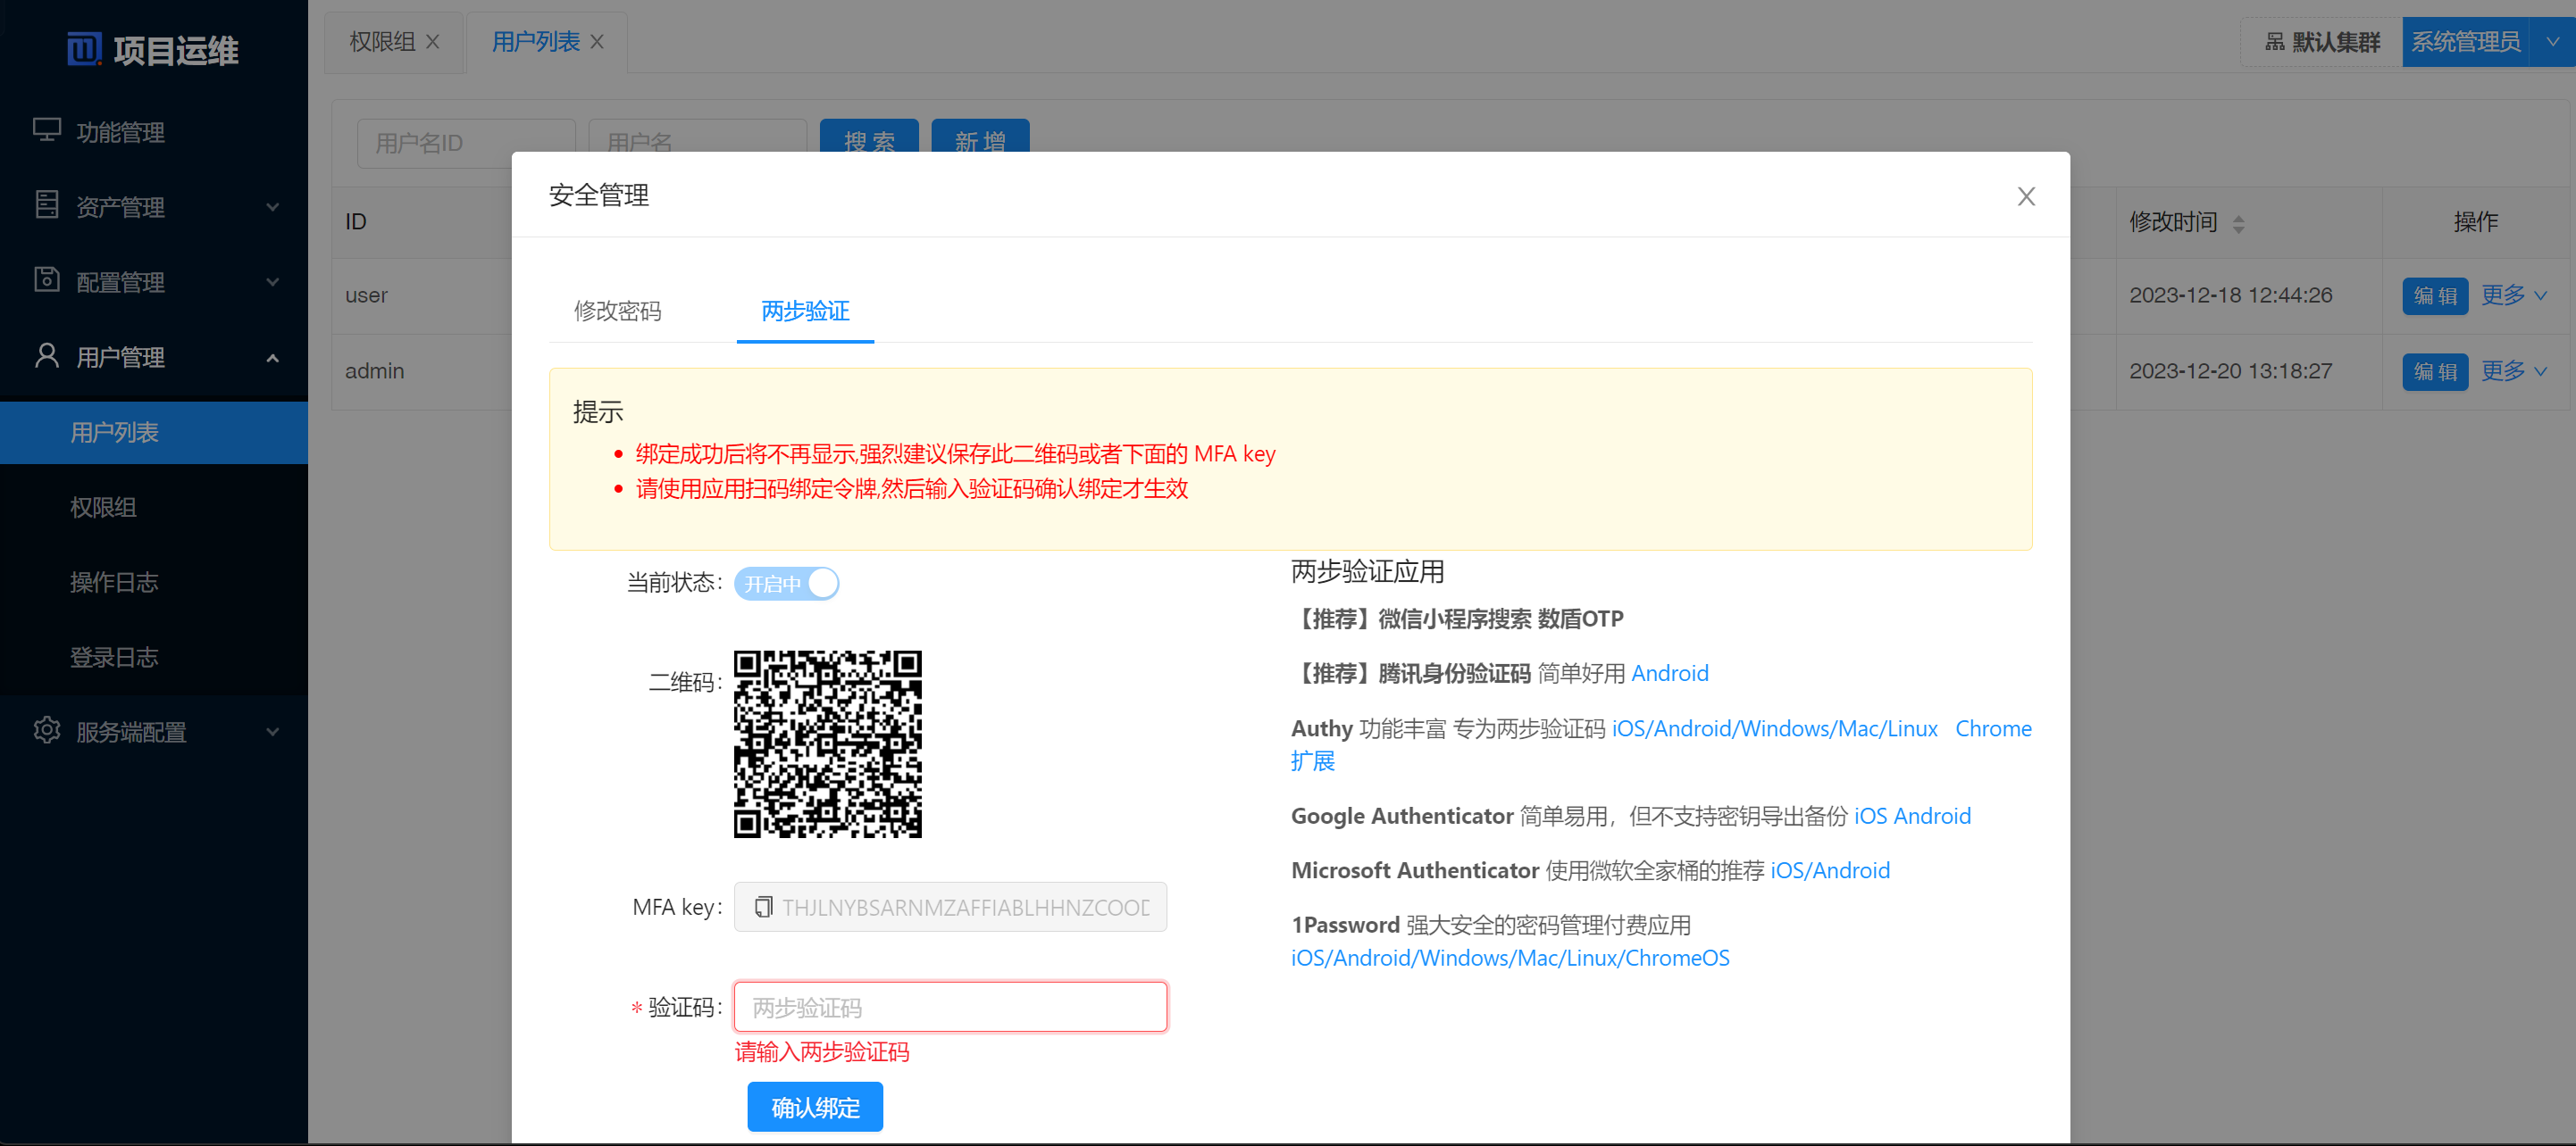Click inside the 两步验证码 input field

click(949, 1006)
